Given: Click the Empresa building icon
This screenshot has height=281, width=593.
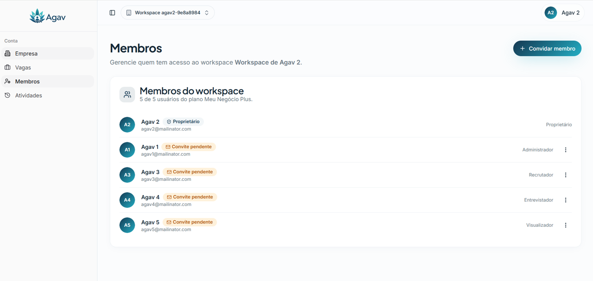Looking at the screenshot, I should pyautogui.click(x=7, y=53).
